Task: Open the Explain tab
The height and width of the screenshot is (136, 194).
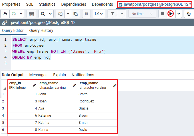Action: tap(59, 75)
